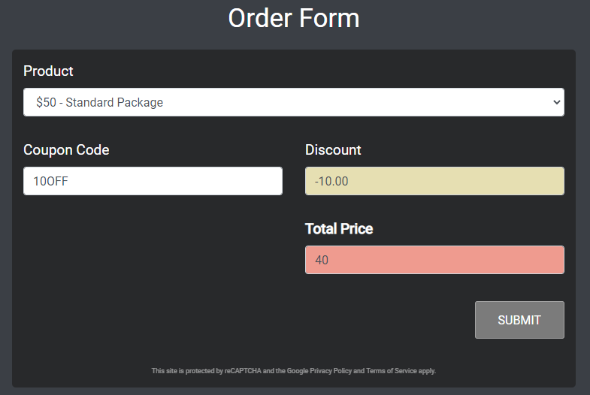Open the Terms of Service link

coord(392,371)
